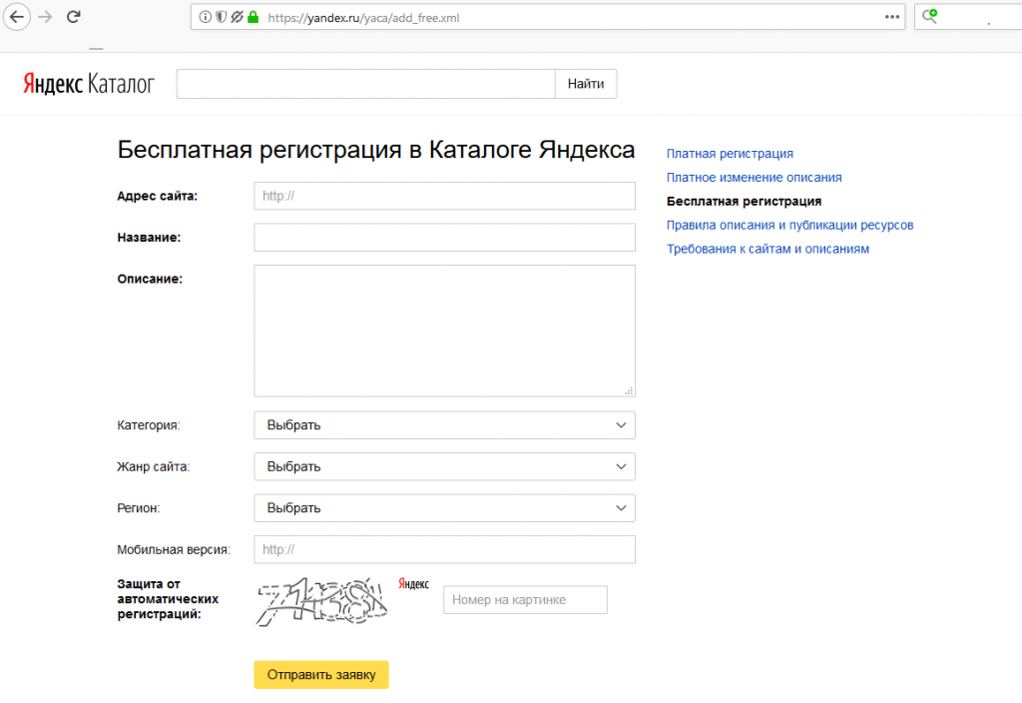Screen dimensions: 1022x703
Task: Focus the Адрес сайта input field
Action: (x=444, y=196)
